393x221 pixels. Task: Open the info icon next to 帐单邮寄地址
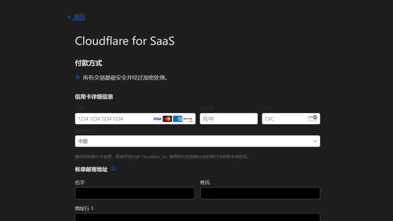point(113,169)
